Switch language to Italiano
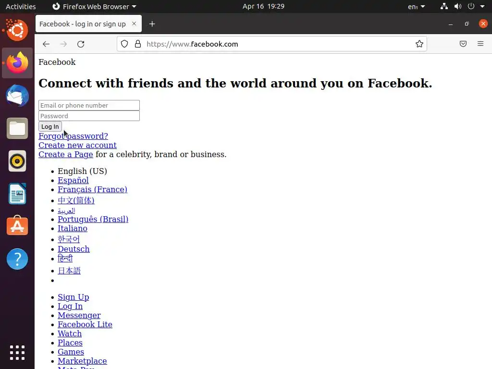 point(73,228)
